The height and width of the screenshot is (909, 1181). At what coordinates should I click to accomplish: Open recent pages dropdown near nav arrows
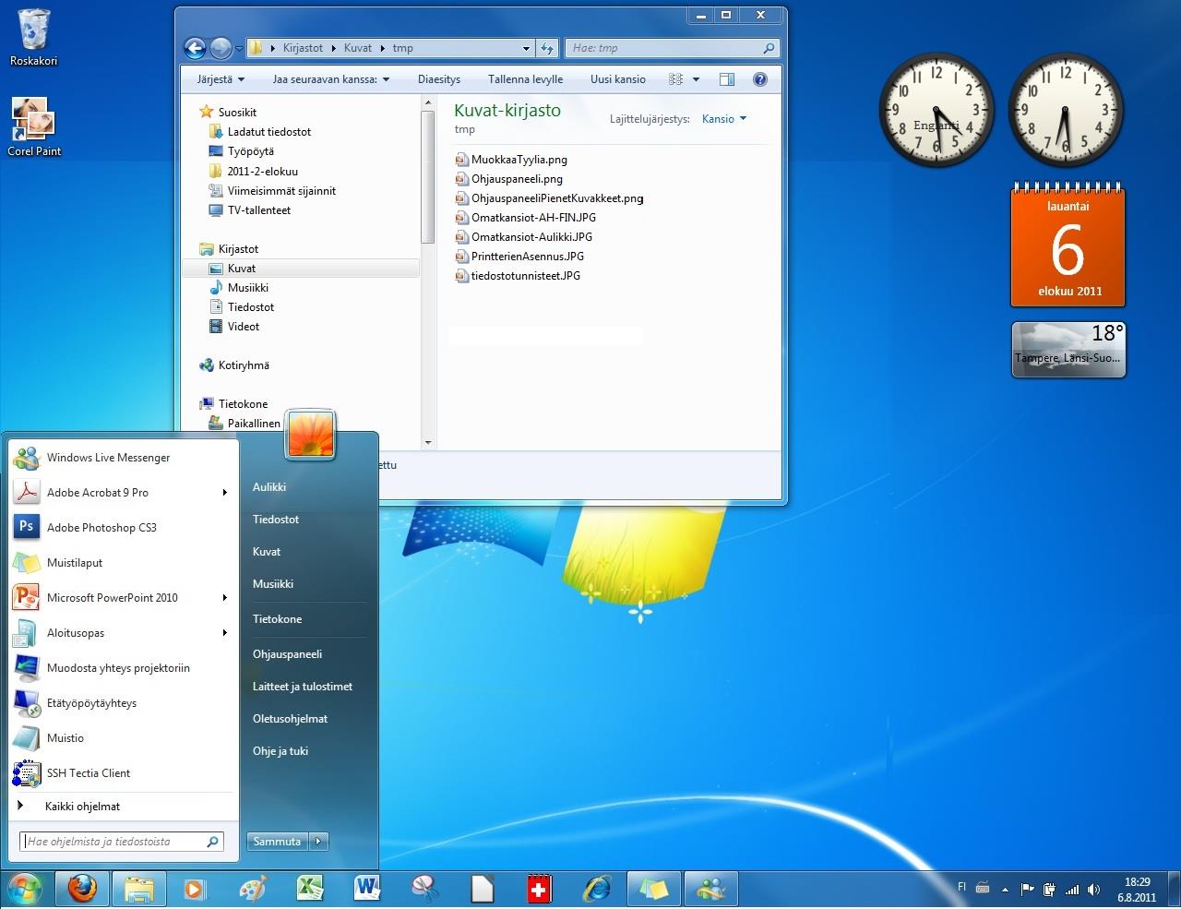(240, 48)
